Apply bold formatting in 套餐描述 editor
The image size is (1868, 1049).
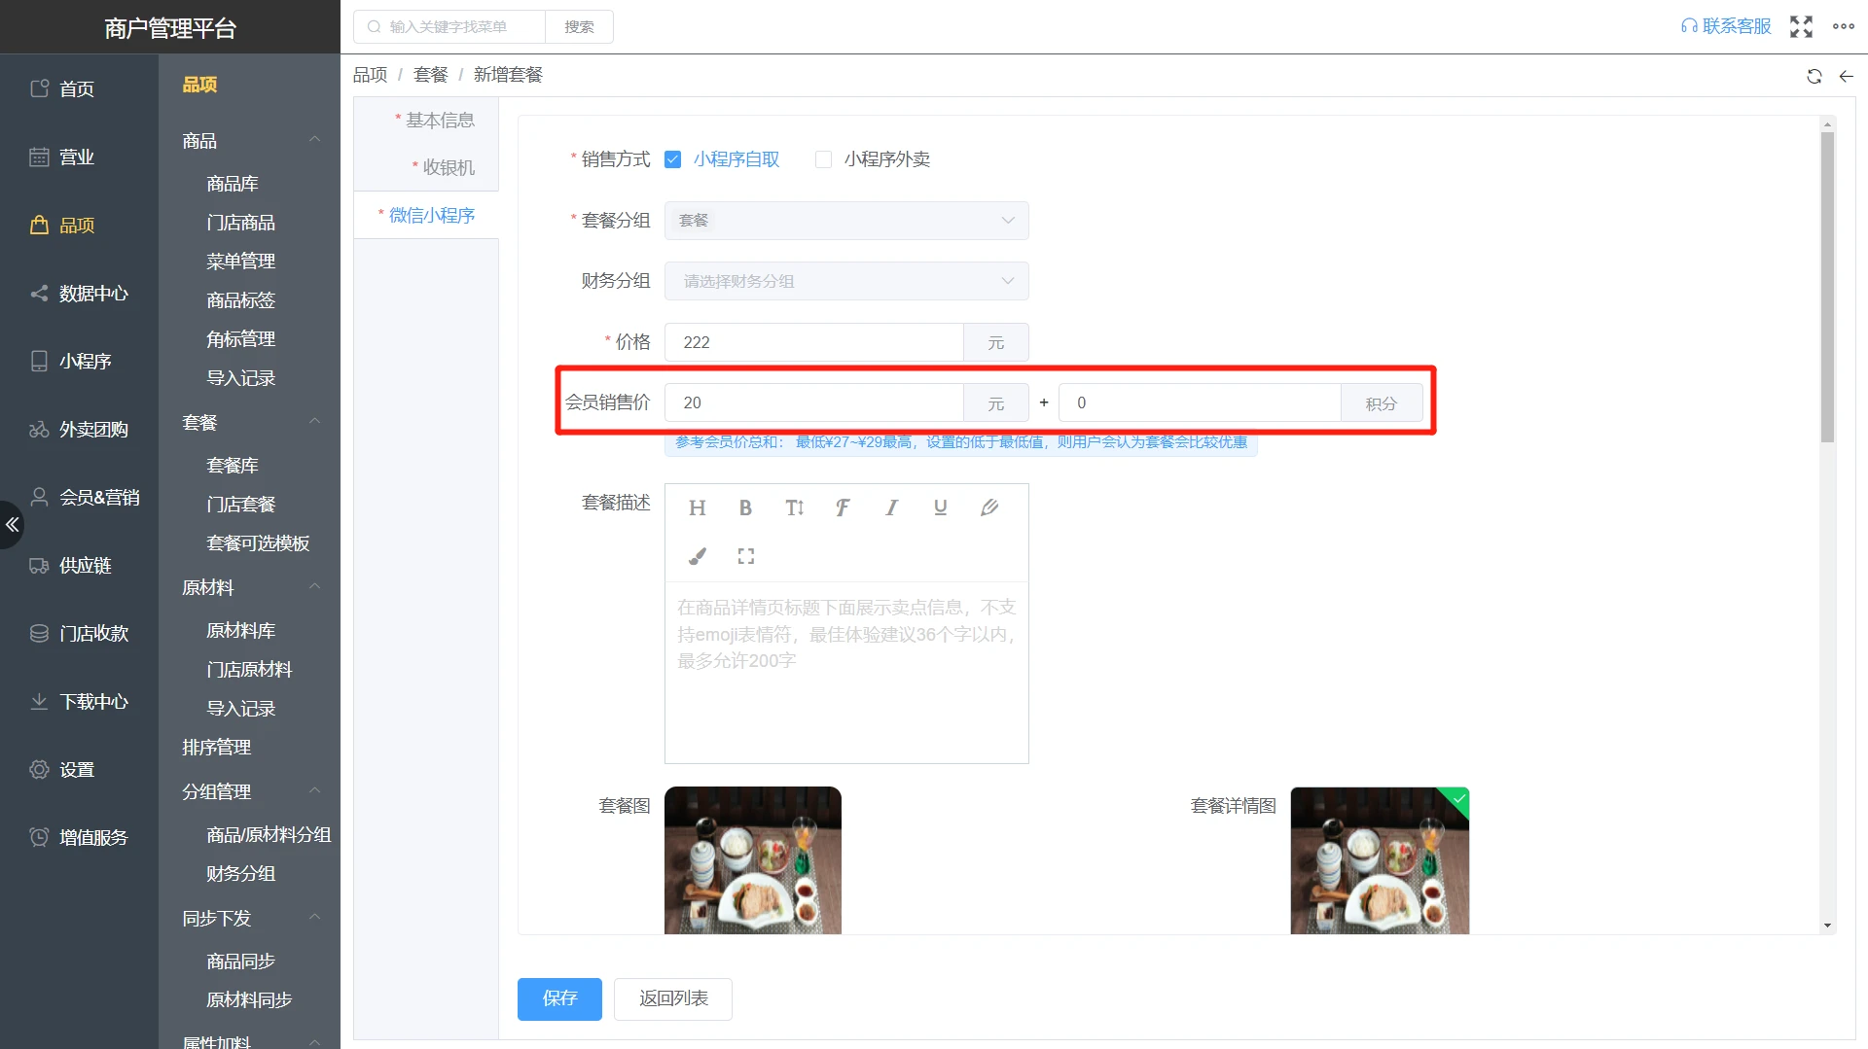(745, 507)
